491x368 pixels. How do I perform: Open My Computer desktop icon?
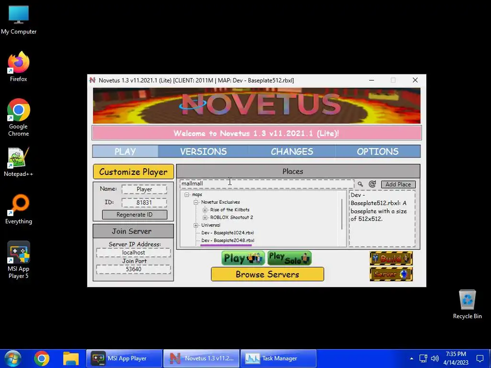point(19,20)
